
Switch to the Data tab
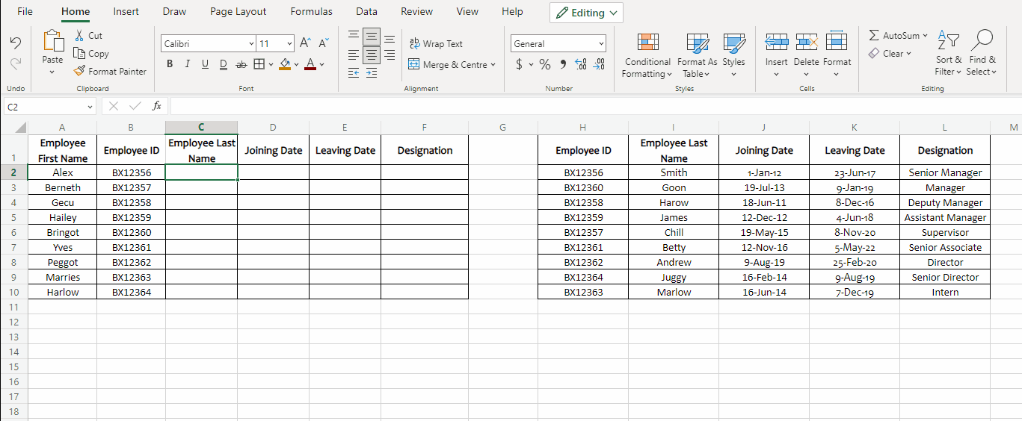coord(366,11)
